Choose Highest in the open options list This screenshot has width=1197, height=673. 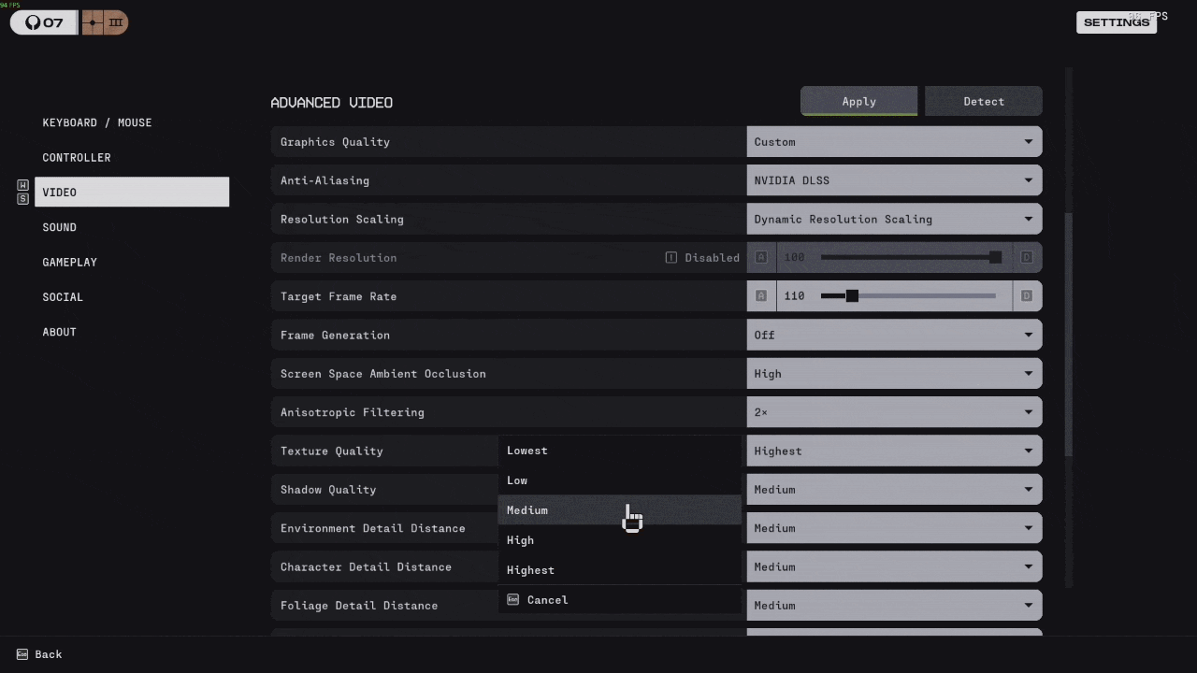(x=620, y=570)
